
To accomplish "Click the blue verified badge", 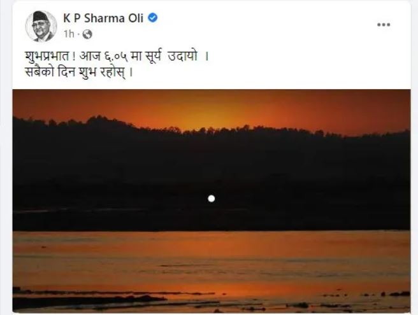I will [152, 18].
